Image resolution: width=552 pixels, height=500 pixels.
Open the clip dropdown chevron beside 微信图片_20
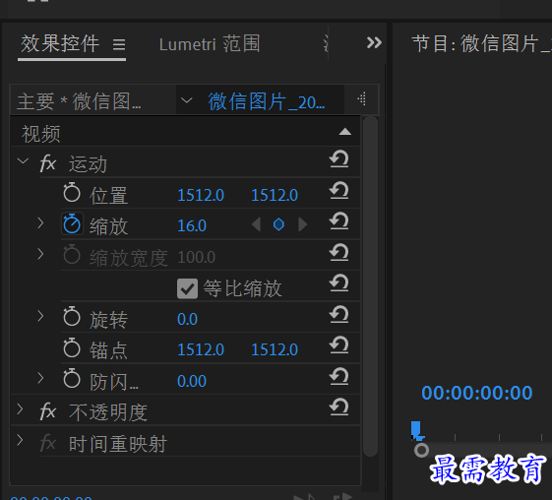click(186, 100)
